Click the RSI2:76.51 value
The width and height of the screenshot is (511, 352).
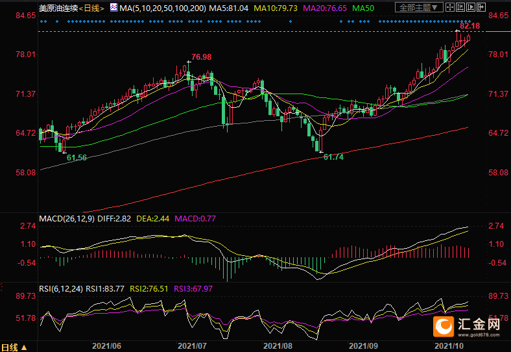[149, 288]
